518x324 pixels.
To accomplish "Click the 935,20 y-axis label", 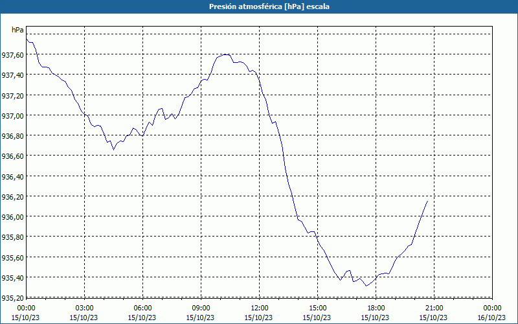I will click(13, 298).
